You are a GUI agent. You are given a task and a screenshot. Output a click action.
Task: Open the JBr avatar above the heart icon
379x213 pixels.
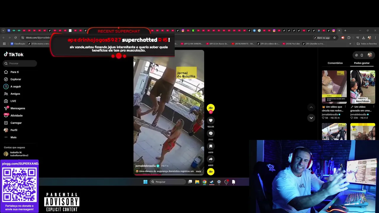tap(211, 108)
